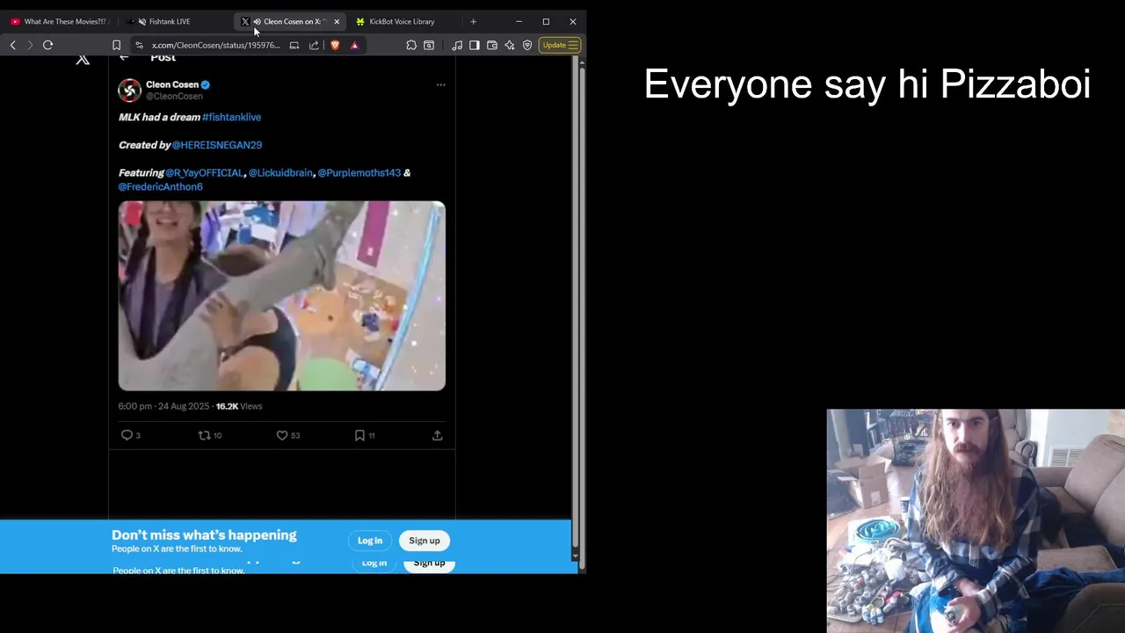The height and width of the screenshot is (633, 1125).
Task: Open Brave Rewards triangle icon
Action: tap(354, 45)
